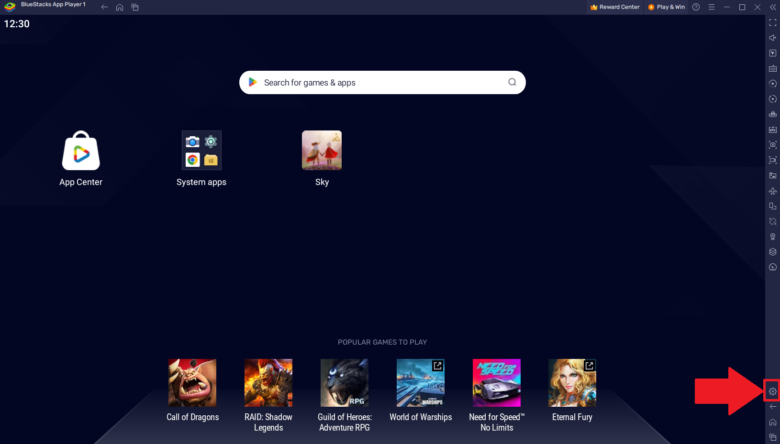Click the search for games field
Viewport: 780px width, 444px height.
point(382,82)
